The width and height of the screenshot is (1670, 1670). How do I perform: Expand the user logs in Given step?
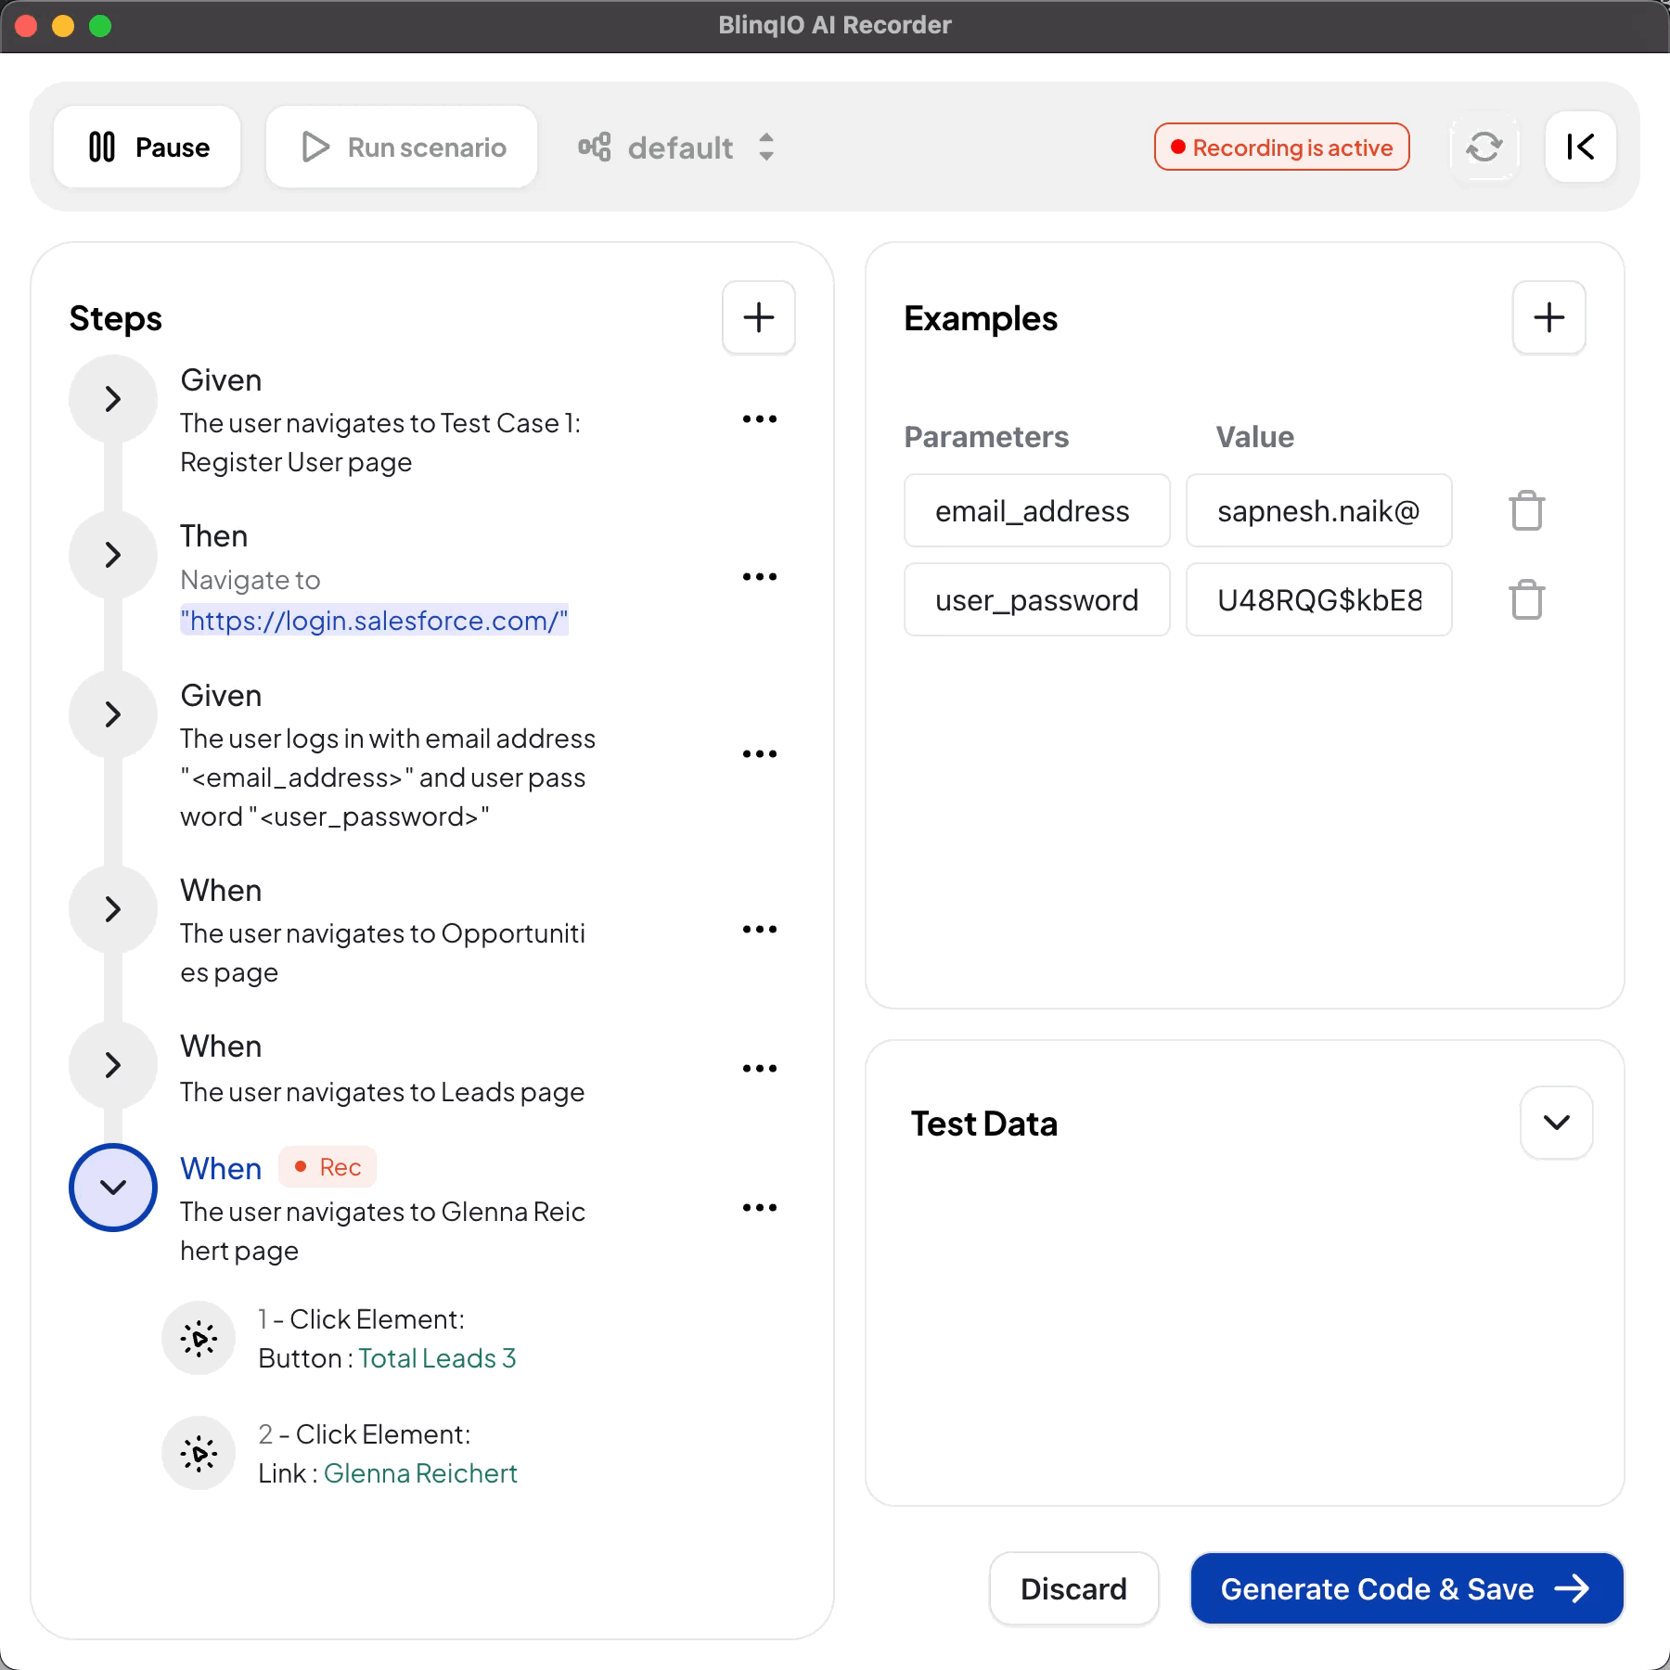coord(113,714)
